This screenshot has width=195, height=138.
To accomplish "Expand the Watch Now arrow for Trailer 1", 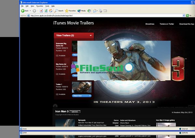I will point(90,96).
